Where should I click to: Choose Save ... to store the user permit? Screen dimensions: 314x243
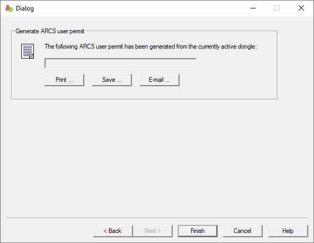(x=112, y=80)
